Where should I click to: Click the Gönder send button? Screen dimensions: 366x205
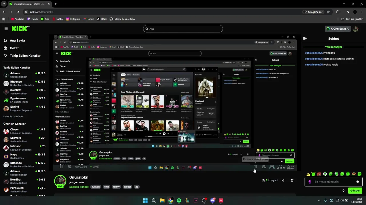[355, 190]
